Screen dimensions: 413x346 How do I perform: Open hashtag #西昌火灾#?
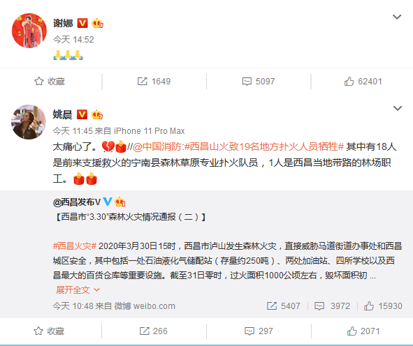point(75,246)
